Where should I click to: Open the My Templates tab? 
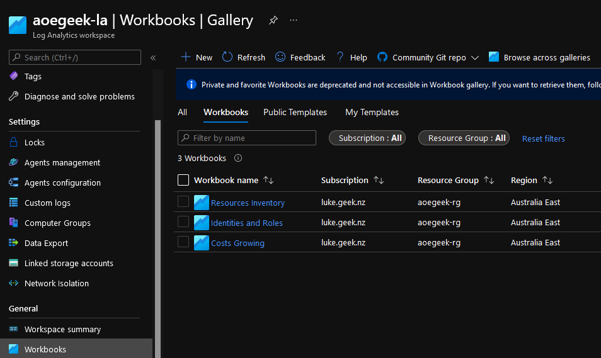pos(372,112)
